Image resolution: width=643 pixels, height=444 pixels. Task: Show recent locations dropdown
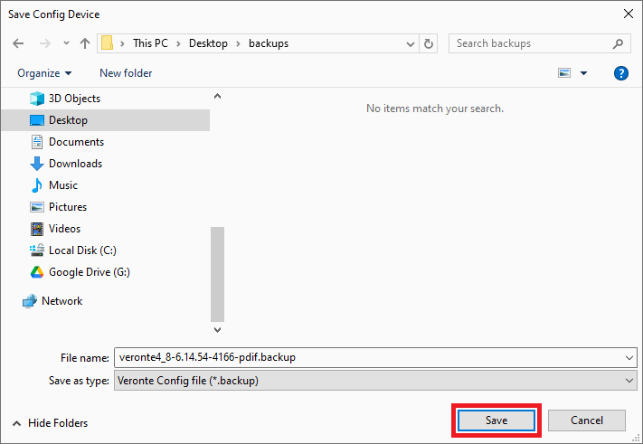[x=66, y=43]
